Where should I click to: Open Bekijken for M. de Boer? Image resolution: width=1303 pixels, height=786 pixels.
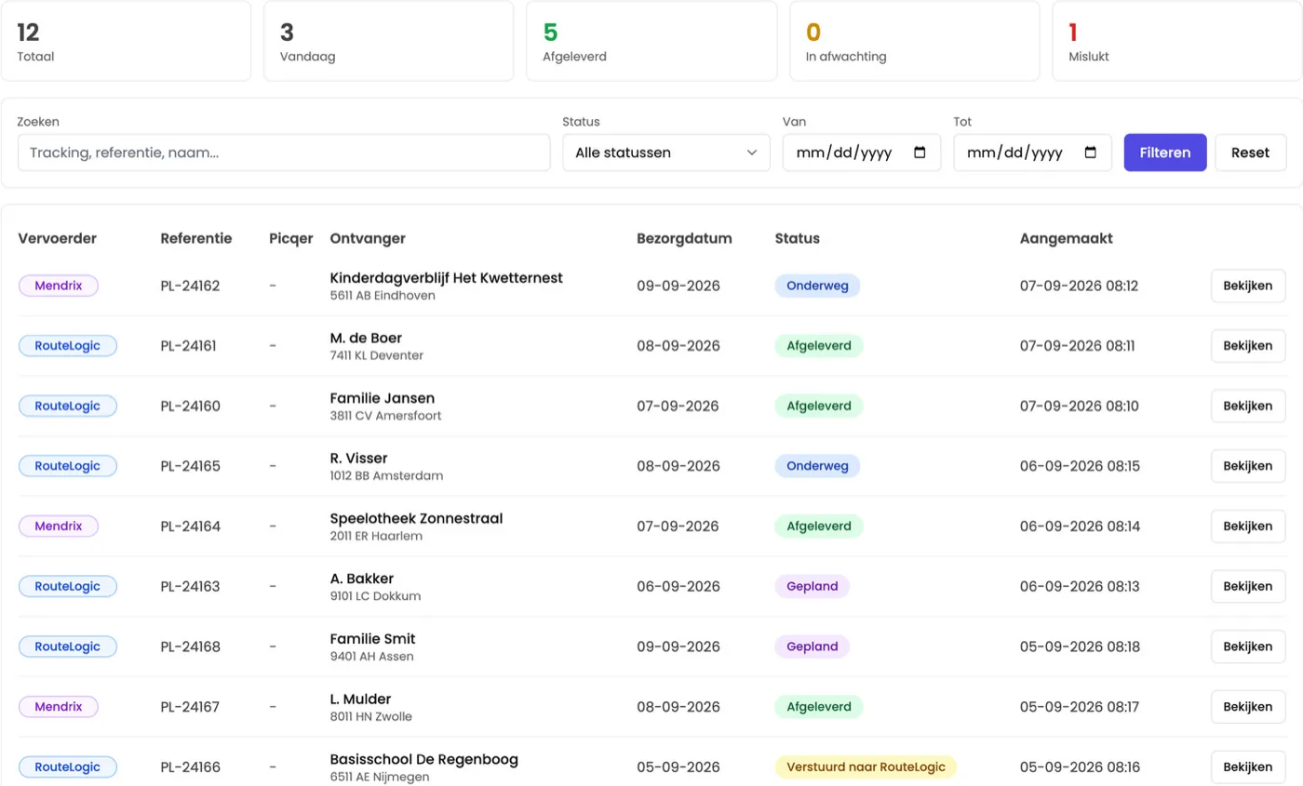pyautogui.click(x=1248, y=346)
